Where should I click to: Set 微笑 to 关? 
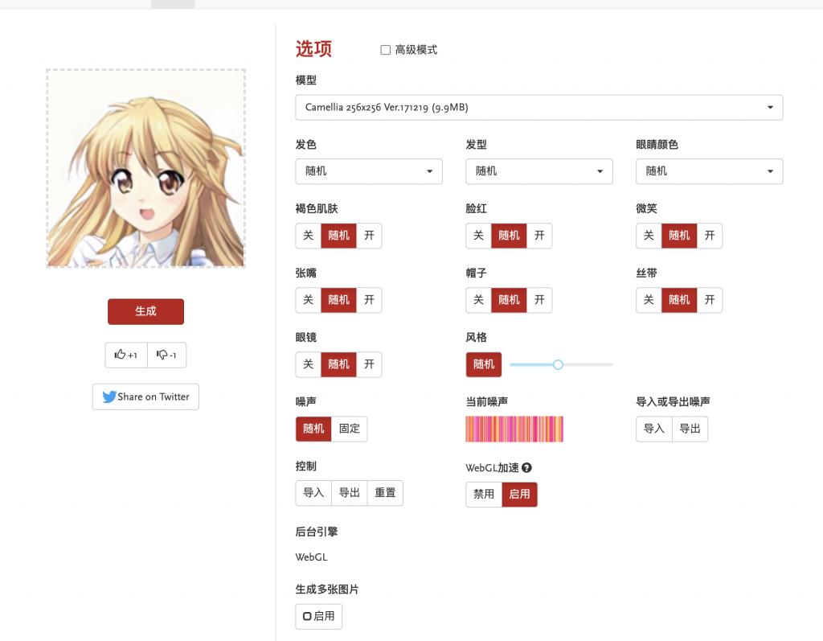[649, 236]
